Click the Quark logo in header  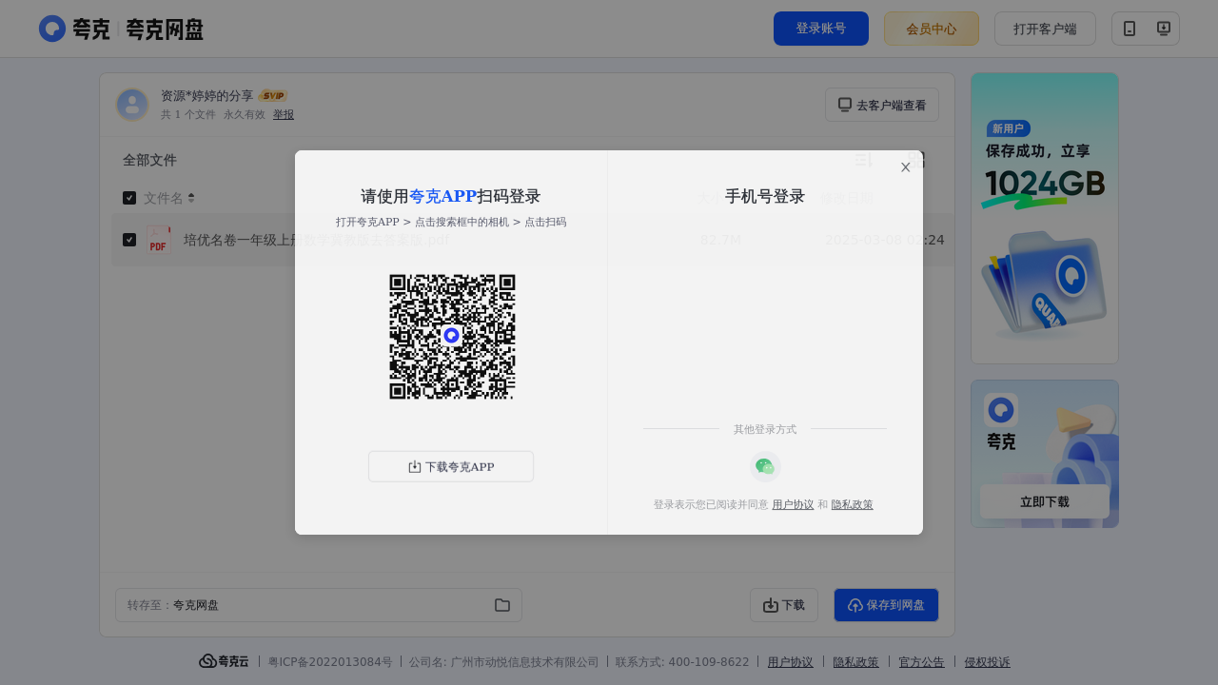click(x=121, y=29)
